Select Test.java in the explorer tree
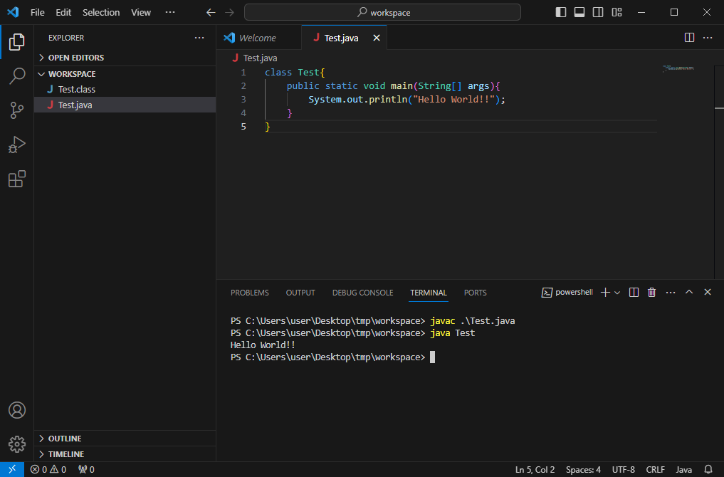Viewport: 724px width, 477px height. pyautogui.click(x=125, y=105)
